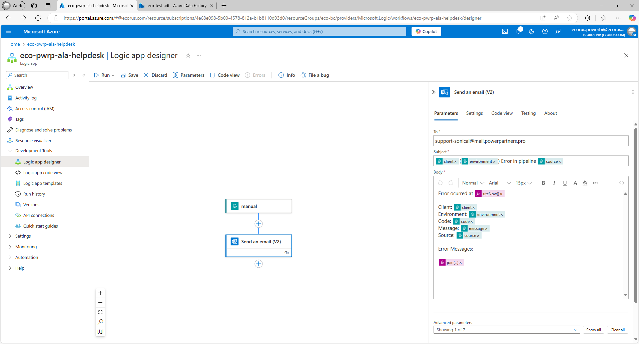639x344 pixels.
Task: Click the Underline formatting icon
Action: [565, 183]
